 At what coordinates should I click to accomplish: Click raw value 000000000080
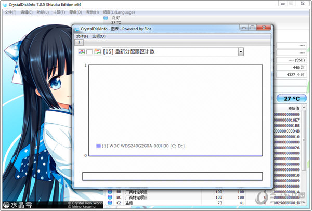tap(287, 153)
